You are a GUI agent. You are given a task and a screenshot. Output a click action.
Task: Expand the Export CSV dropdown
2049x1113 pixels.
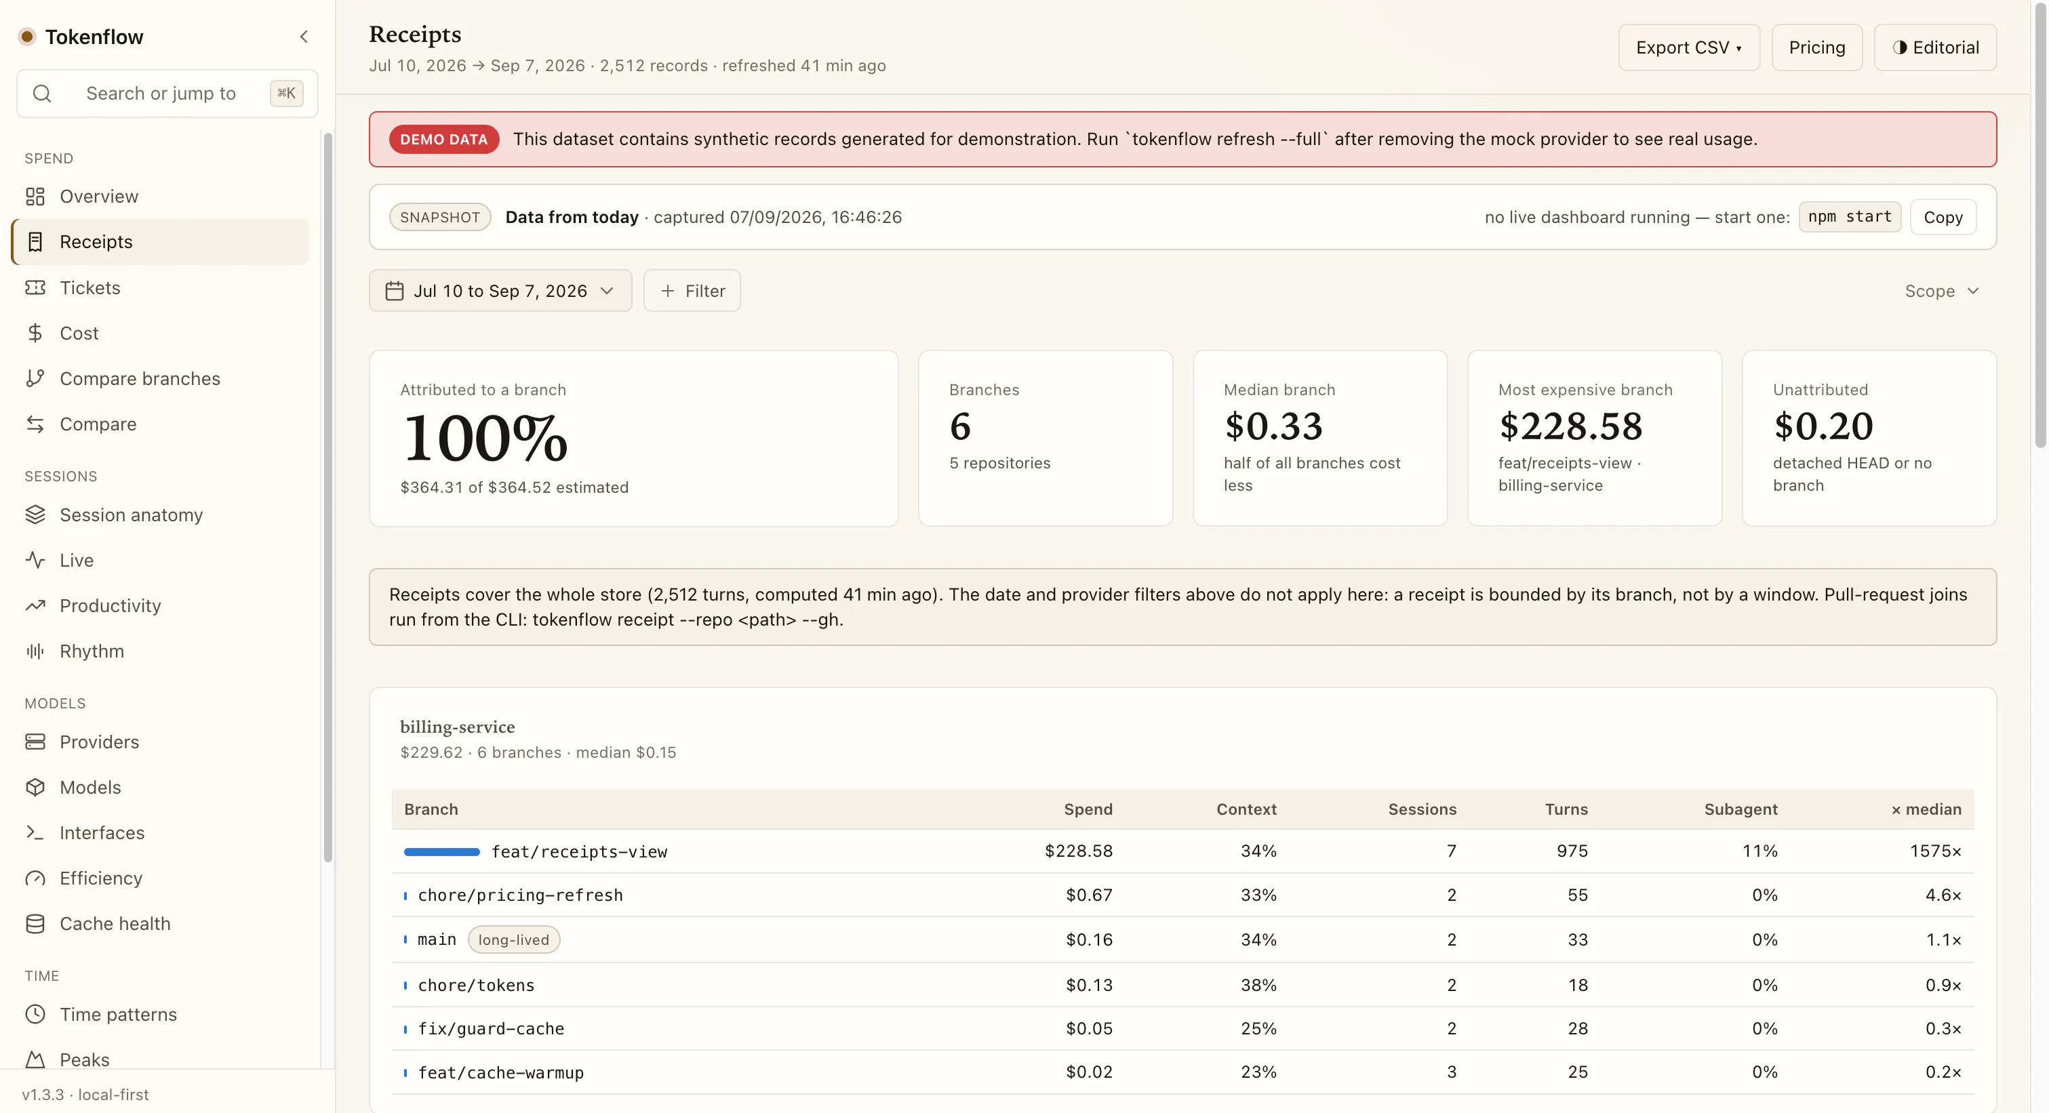pyautogui.click(x=1689, y=47)
